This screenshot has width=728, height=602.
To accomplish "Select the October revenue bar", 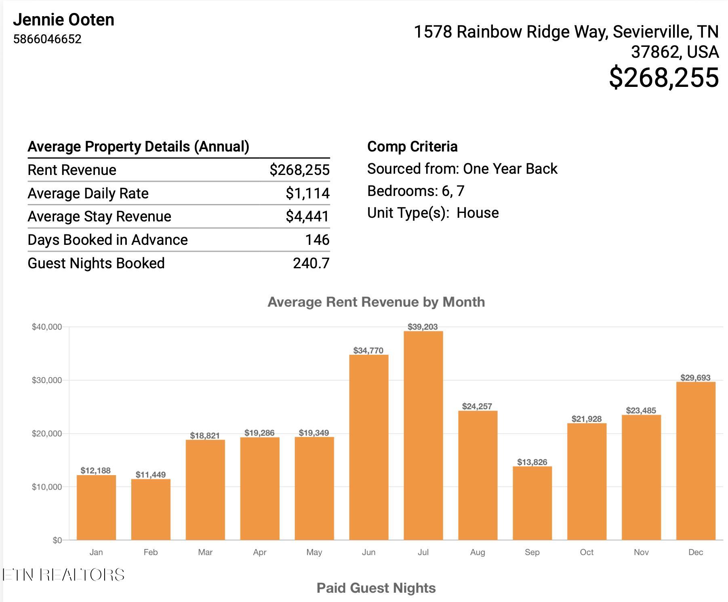I will click(x=587, y=482).
